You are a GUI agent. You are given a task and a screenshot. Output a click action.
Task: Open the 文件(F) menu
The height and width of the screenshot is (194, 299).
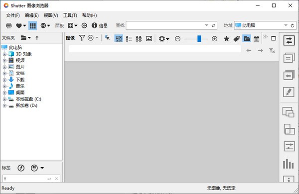tap(13, 15)
